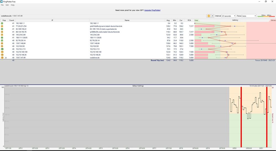This screenshot has height=151, width=276.
Task: Click the Count column header
Action: pyautogui.click(x=12, y=20)
